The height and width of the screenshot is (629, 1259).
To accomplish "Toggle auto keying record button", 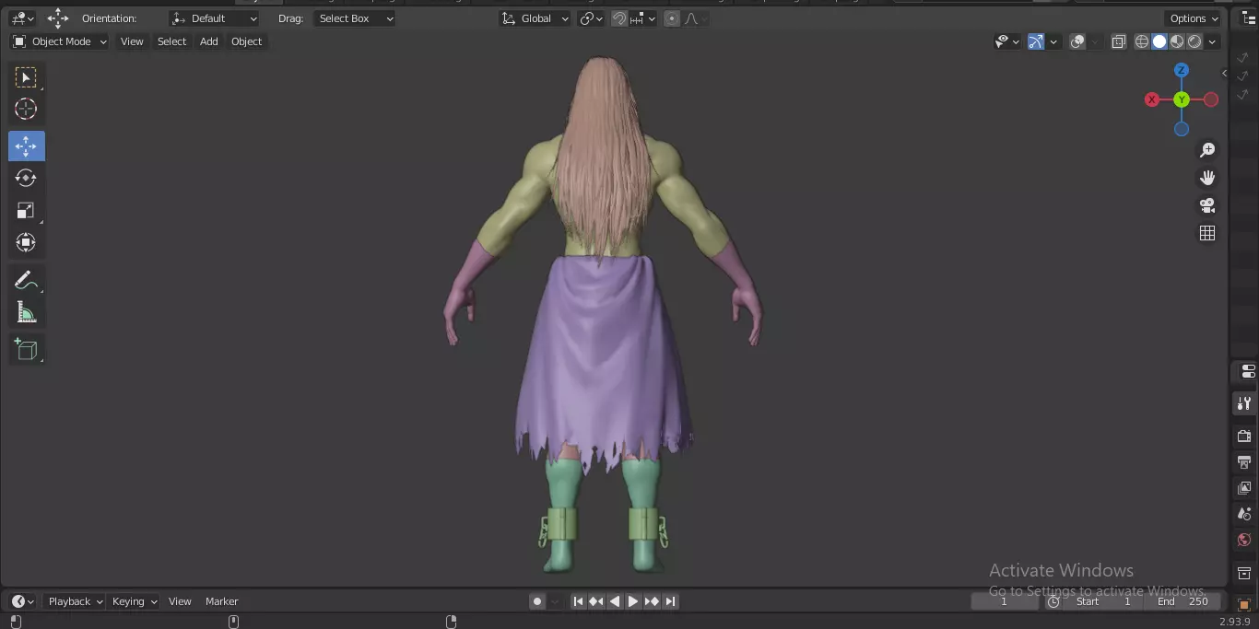I will pos(537,601).
